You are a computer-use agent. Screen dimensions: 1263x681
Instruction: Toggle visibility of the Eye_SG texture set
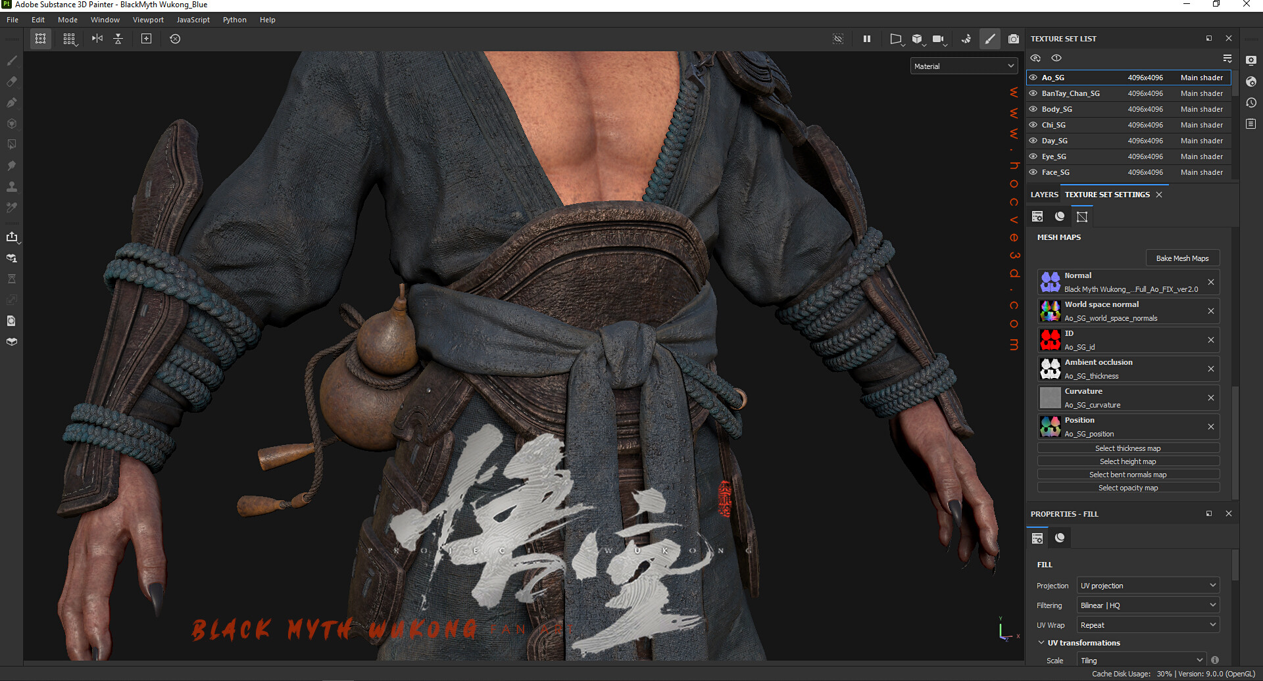click(1033, 156)
